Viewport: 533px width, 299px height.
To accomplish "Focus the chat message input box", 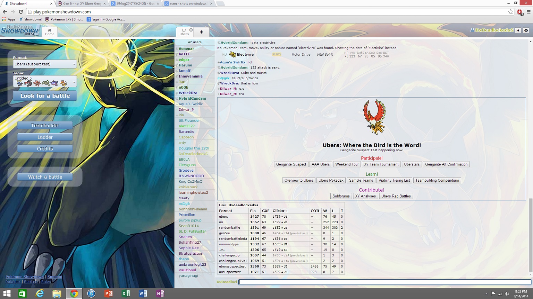I will coord(384,282).
